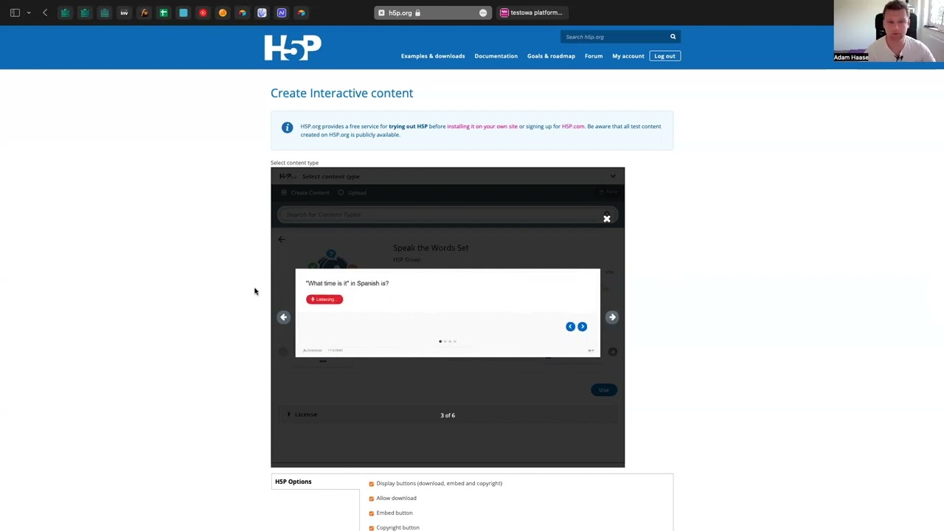Expand the License section

pyautogui.click(x=303, y=414)
